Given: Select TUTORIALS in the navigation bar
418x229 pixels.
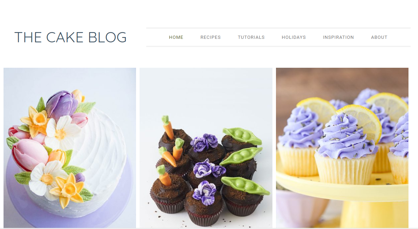Looking at the screenshot, I should [x=251, y=37].
